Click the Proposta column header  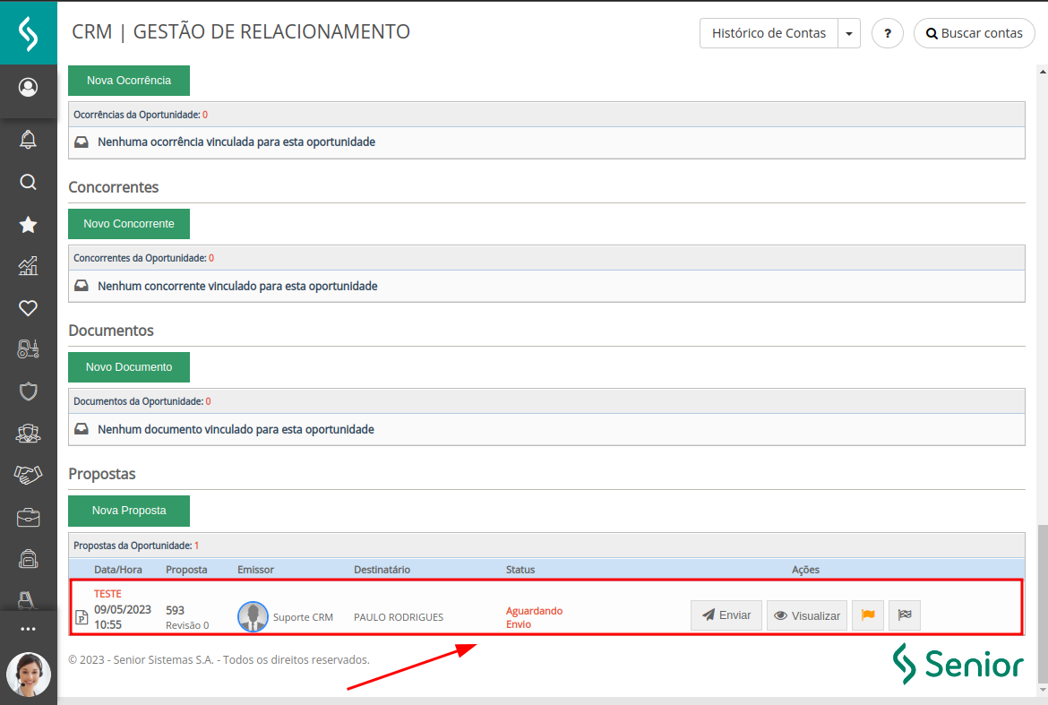(x=186, y=570)
